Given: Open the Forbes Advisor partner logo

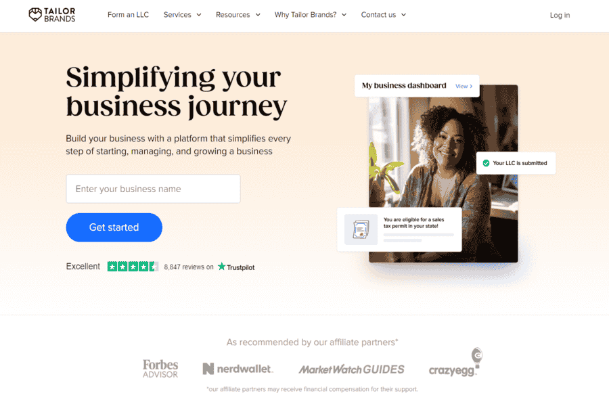Looking at the screenshot, I should pyautogui.click(x=160, y=368).
